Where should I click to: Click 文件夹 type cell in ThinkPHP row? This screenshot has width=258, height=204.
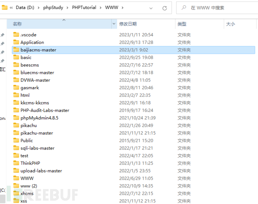tap(184, 163)
